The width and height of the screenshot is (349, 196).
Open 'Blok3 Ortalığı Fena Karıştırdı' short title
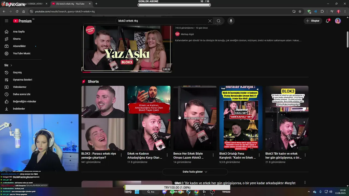[237, 155]
